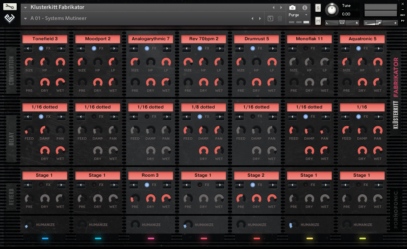
Task: Click previous arrow under Tonefield 3
Action: tap(28, 48)
